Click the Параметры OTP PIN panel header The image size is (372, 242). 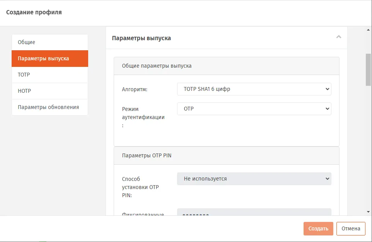click(x=227, y=156)
